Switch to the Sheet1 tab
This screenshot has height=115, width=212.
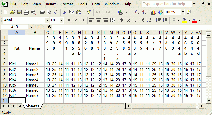[33, 106]
